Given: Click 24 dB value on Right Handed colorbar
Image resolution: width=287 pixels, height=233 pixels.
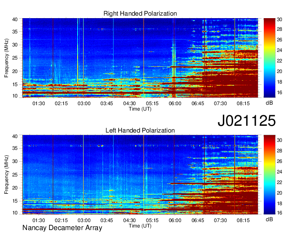Looking at the screenshot, I should coord(279,50).
